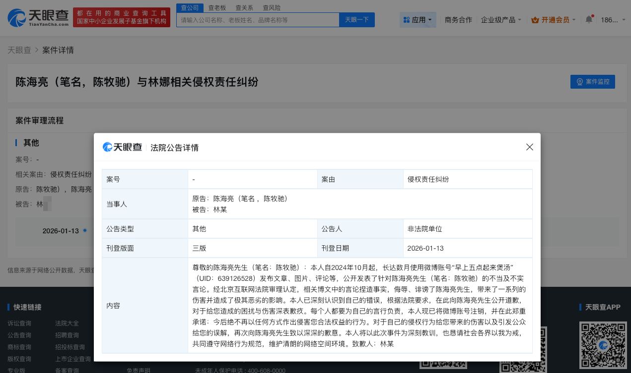
Task: Select the 2026-01-13 timeline dot marker
Action: click(84, 231)
